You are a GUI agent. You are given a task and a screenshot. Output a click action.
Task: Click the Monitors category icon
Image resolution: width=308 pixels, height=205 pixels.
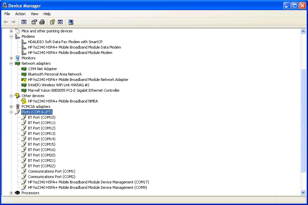(18, 58)
